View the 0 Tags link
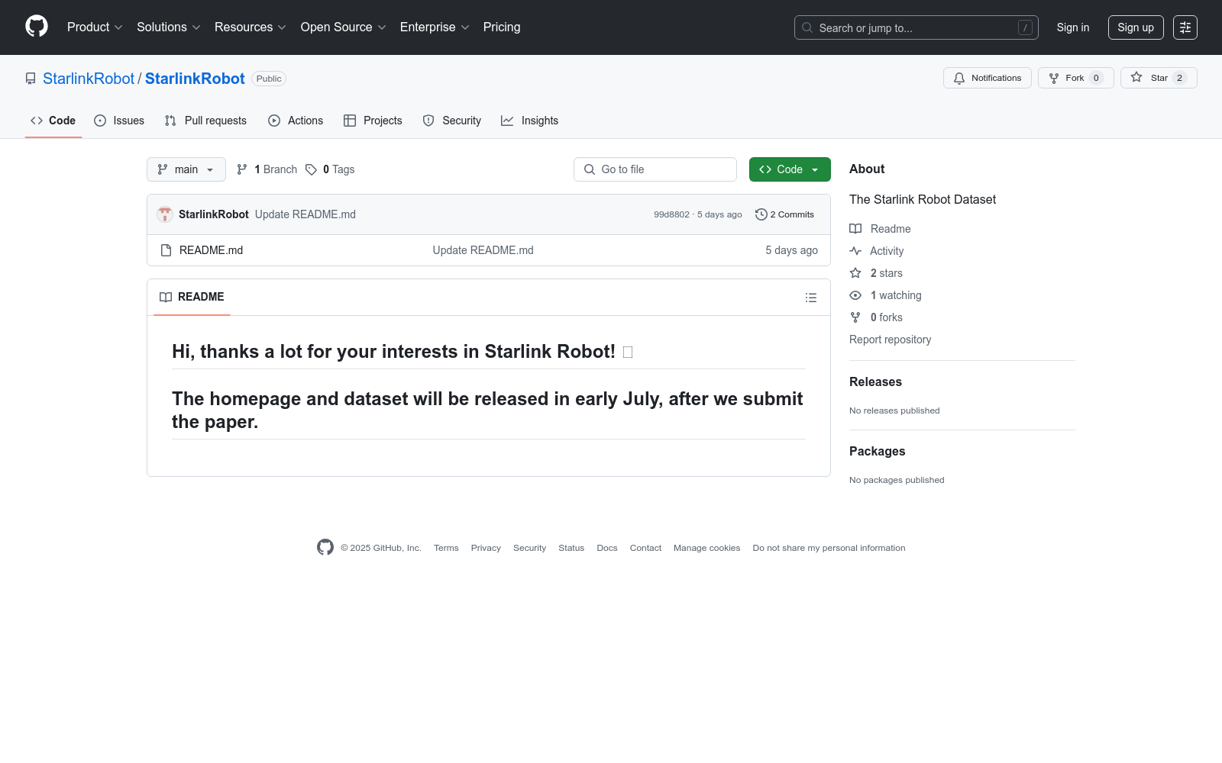 pos(330,169)
